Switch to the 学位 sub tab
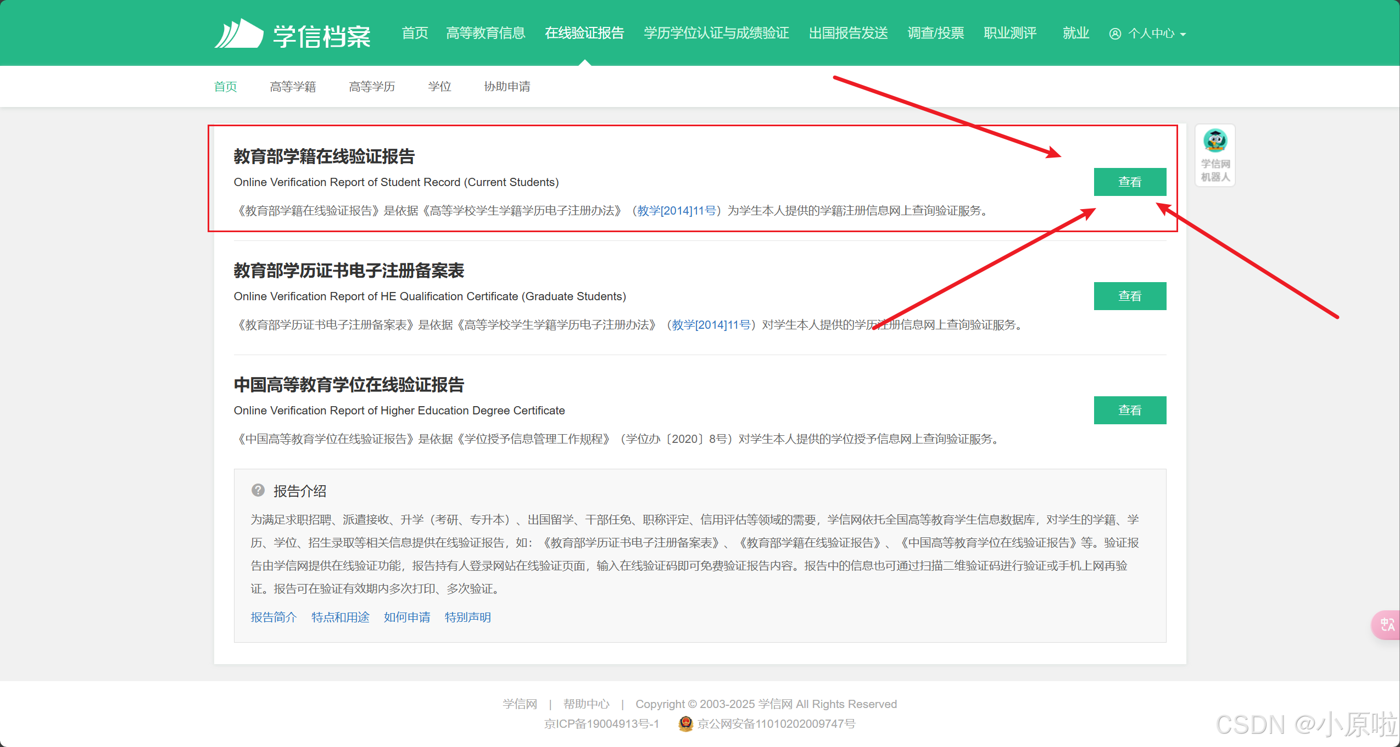 pos(439,87)
